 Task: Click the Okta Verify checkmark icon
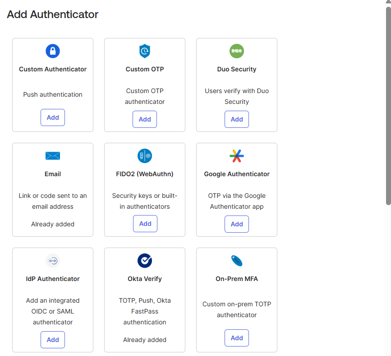pyautogui.click(x=145, y=261)
